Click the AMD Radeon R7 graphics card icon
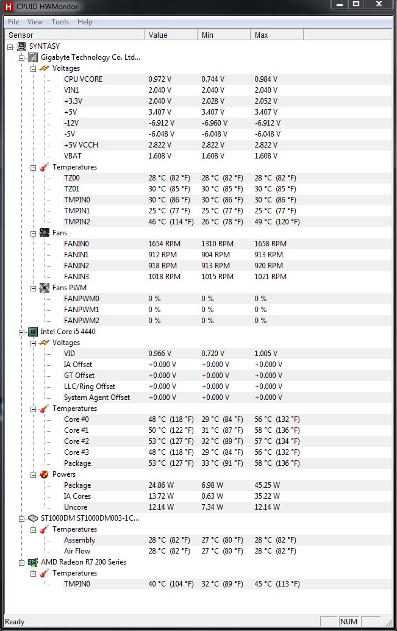 33,562
